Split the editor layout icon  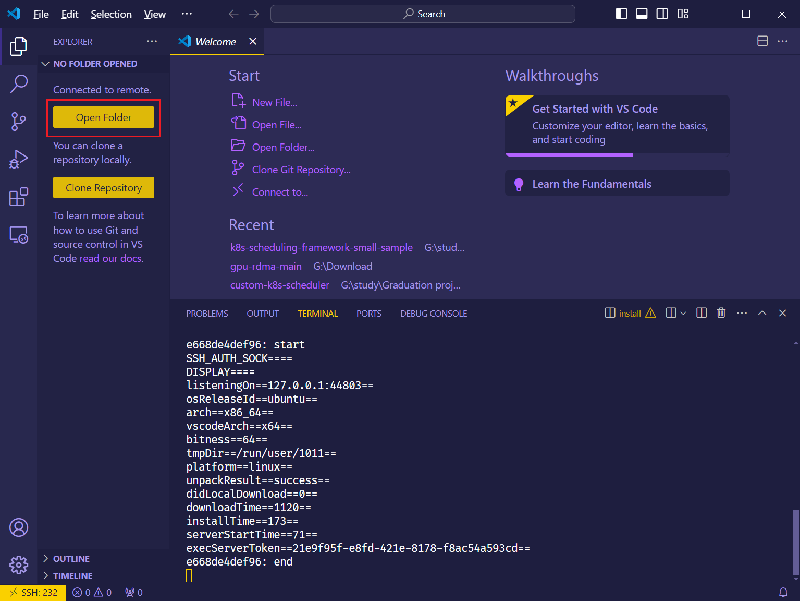762,41
